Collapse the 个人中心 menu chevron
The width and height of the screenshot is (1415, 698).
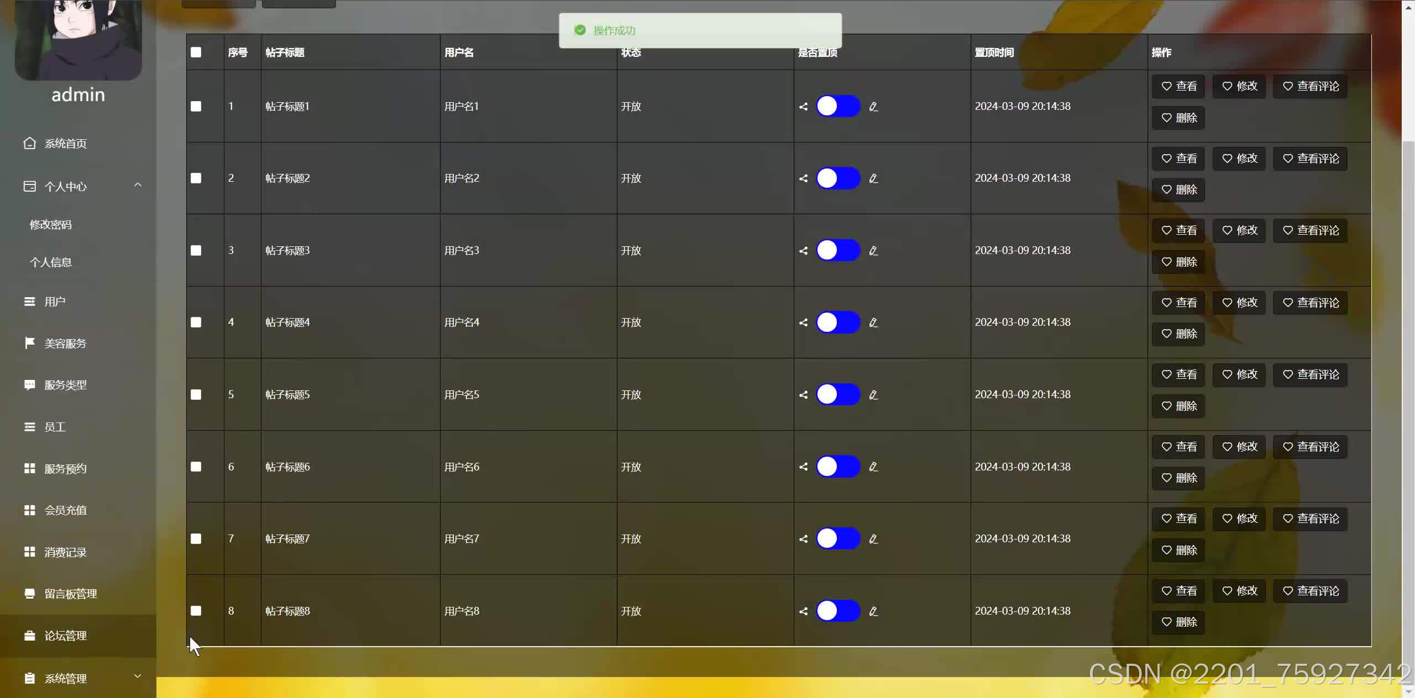tap(138, 186)
